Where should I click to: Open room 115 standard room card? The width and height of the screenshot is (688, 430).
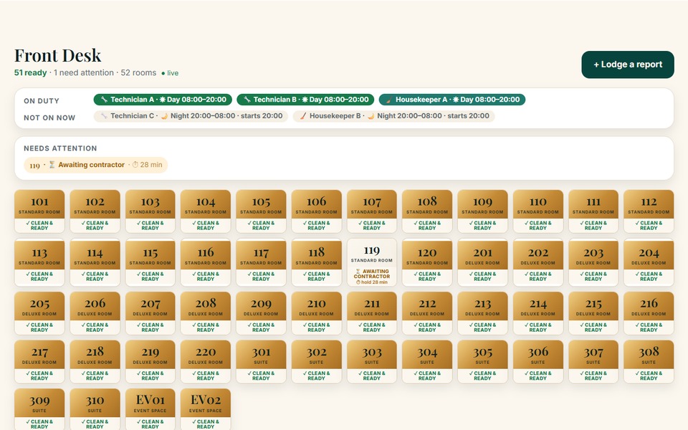pyautogui.click(x=150, y=262)
